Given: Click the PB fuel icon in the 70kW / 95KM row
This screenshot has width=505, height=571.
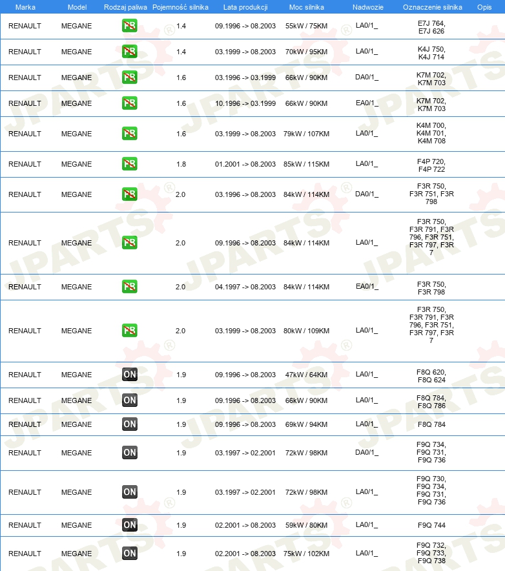Looking at the screenshot, I should click(x=130, y=52).
